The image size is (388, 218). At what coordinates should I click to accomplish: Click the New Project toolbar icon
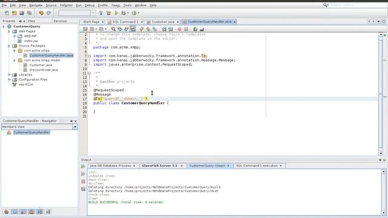[15, 13]
